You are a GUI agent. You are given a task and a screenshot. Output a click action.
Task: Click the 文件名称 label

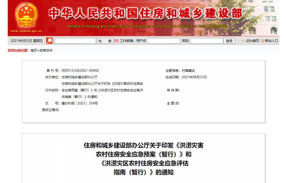click(52, 90)
